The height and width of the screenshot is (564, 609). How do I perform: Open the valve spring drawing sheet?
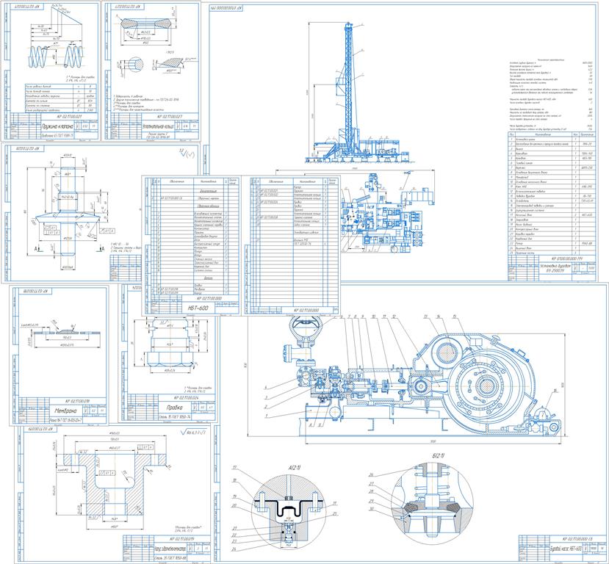pyautogui.click(x=51, y=70)
